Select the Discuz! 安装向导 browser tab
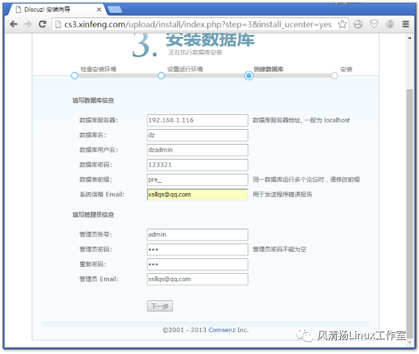419x354 pixels. [56, 10]
